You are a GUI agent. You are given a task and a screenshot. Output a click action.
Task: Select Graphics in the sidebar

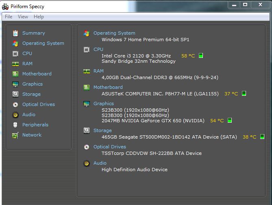click(x=33, y=84)
